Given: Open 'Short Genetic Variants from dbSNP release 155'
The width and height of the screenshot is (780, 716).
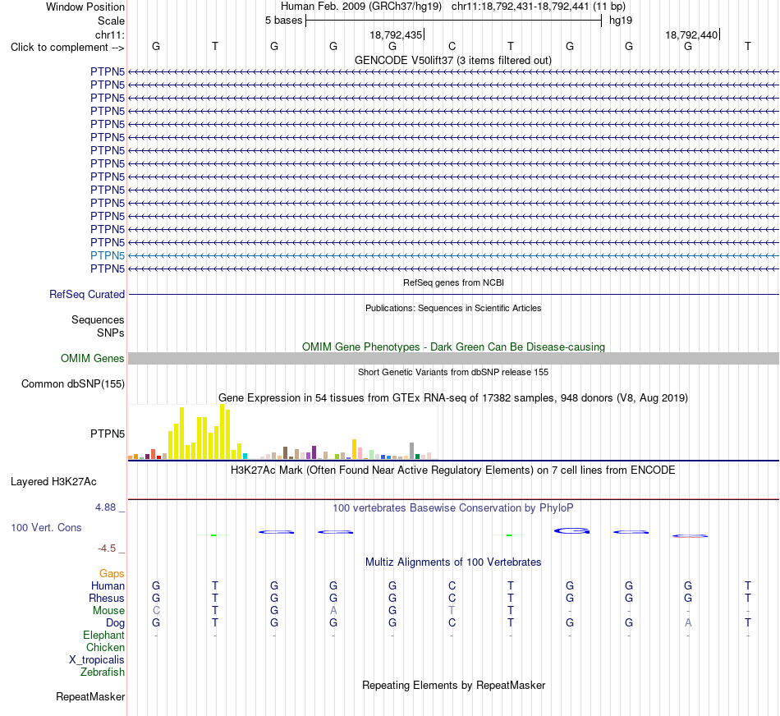Looking at the screenshot, I should (453, 372).
